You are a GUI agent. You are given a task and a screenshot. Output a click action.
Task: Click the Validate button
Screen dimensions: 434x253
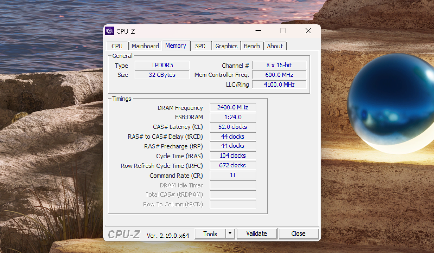[257, 233]
